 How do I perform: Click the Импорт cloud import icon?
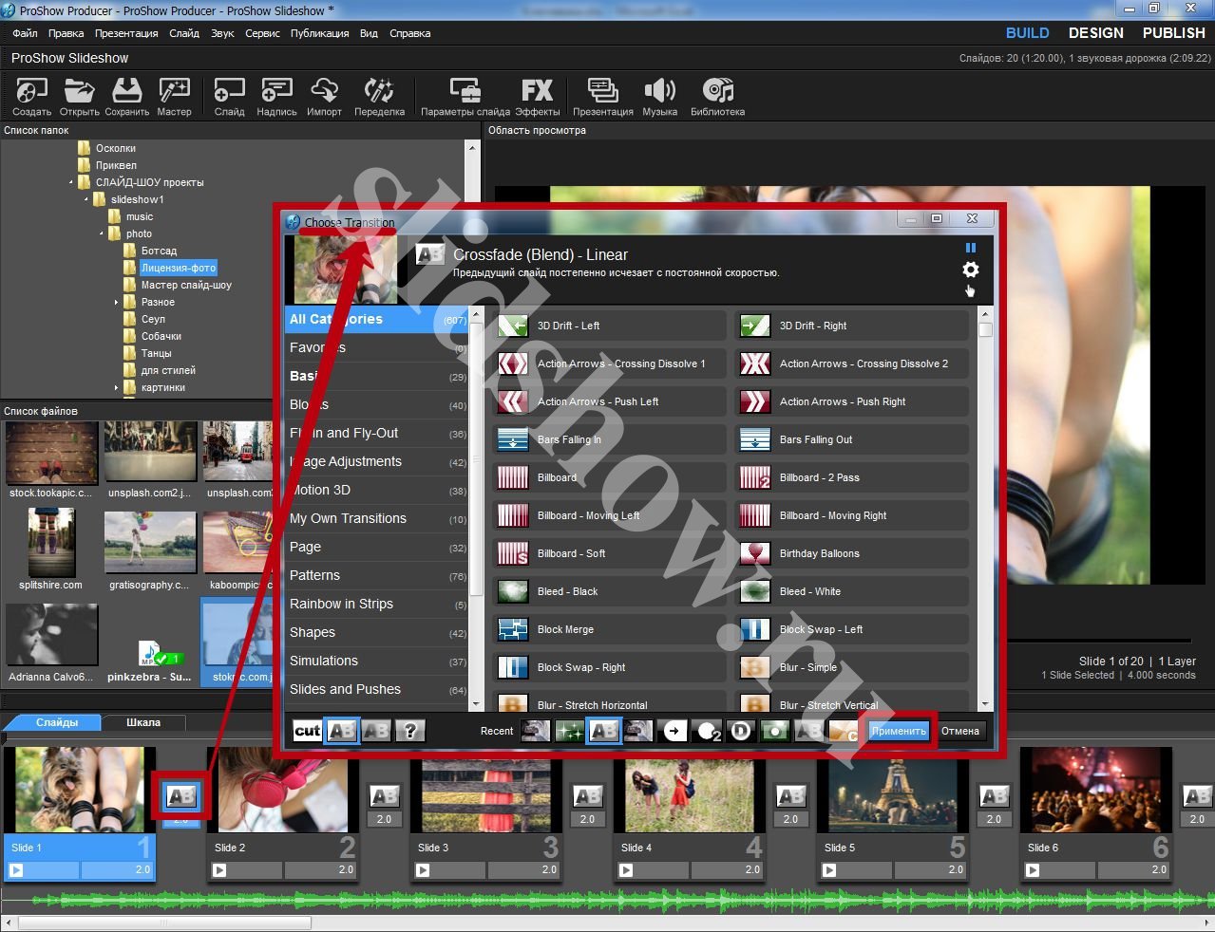pos(324,96)
